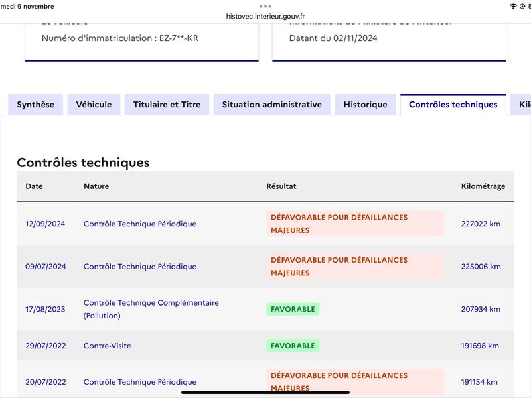Select the Contrôles techniques tab
The image size is (531, 398).
[453, 105]
